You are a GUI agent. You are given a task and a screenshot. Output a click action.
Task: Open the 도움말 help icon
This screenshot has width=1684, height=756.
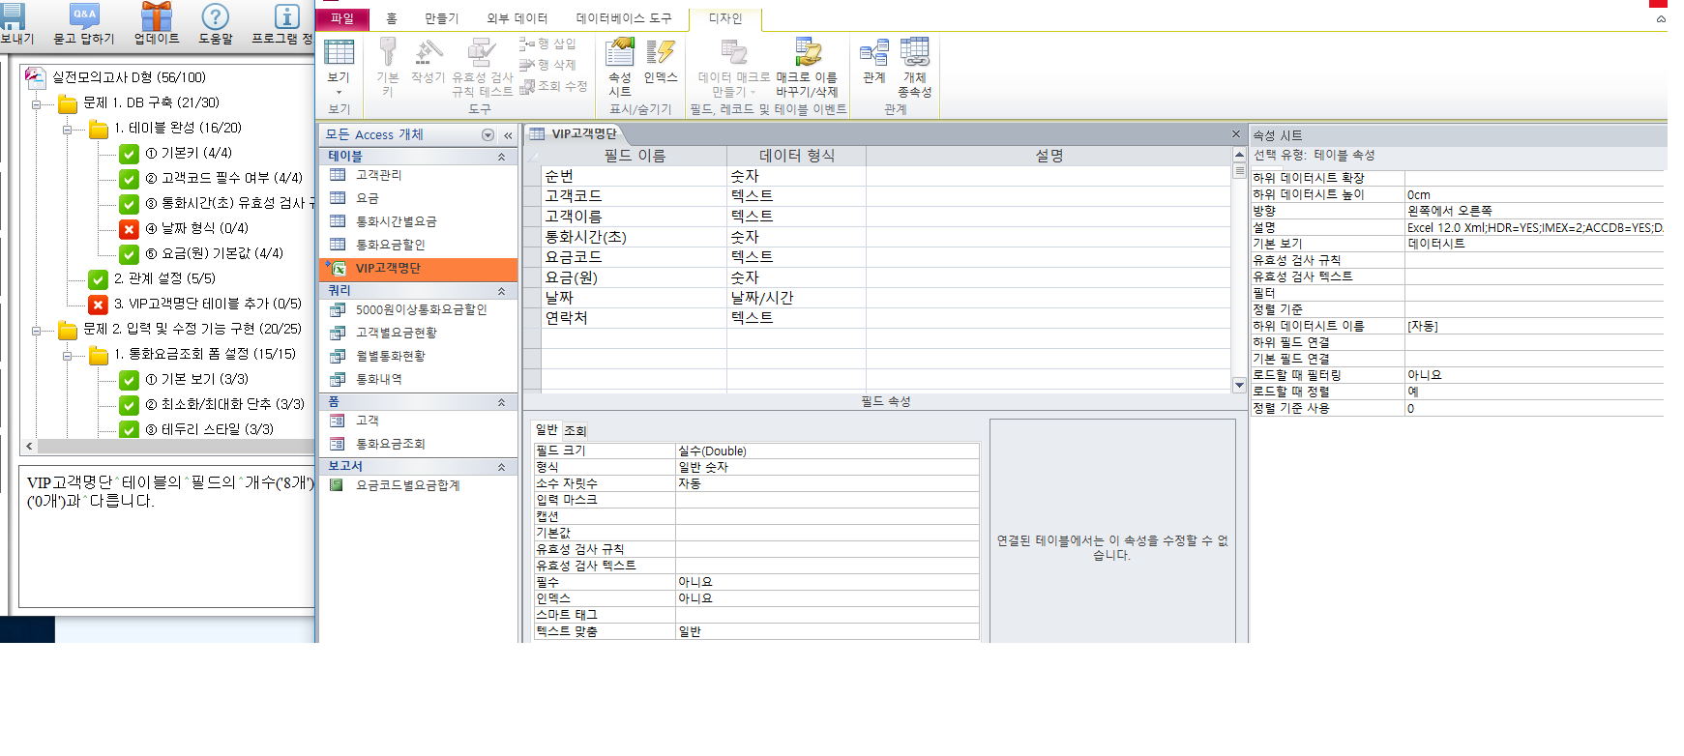(x=215, y=16)
